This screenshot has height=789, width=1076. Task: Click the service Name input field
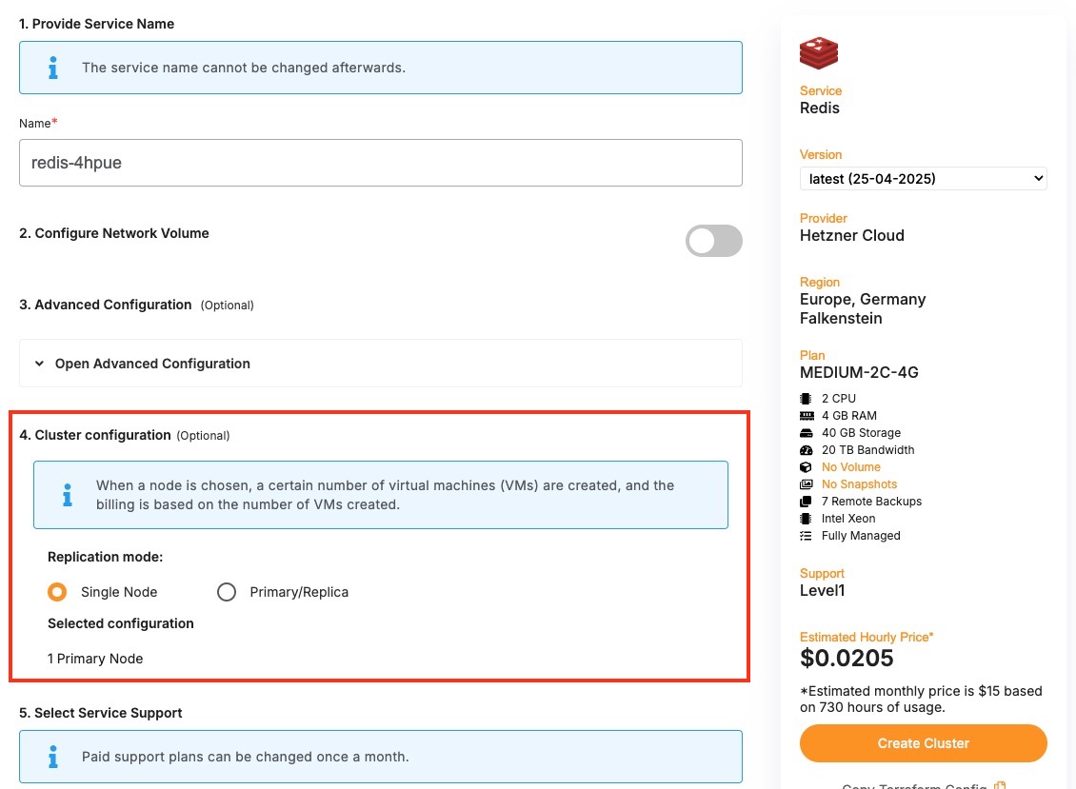[380, 163]
